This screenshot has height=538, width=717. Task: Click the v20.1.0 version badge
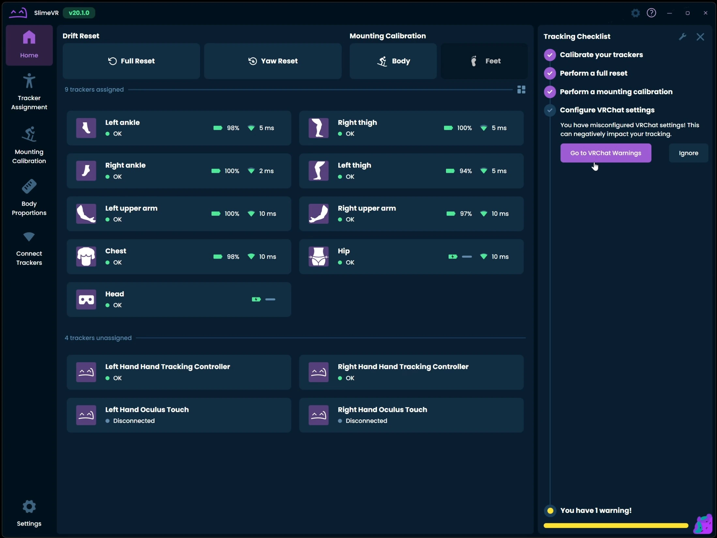tap(79, 13)
